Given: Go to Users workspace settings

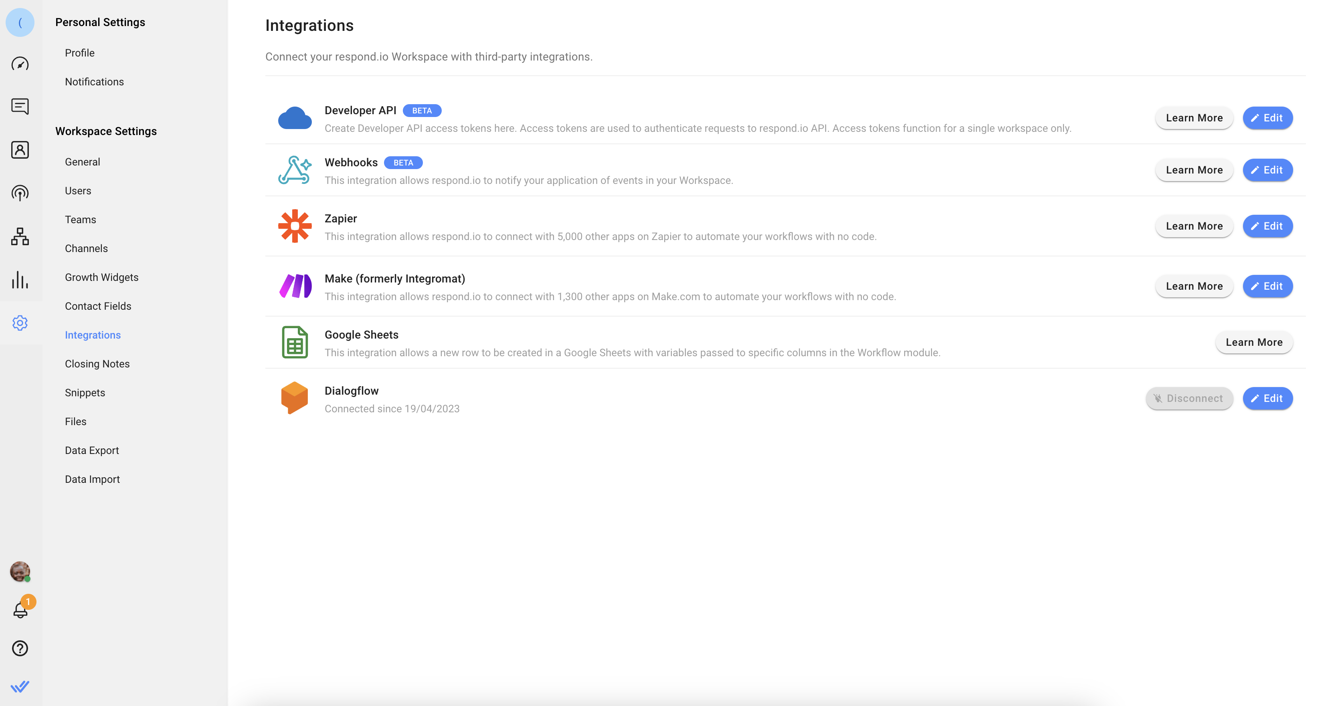Looking at the screenshot, I should click(78, 190).
